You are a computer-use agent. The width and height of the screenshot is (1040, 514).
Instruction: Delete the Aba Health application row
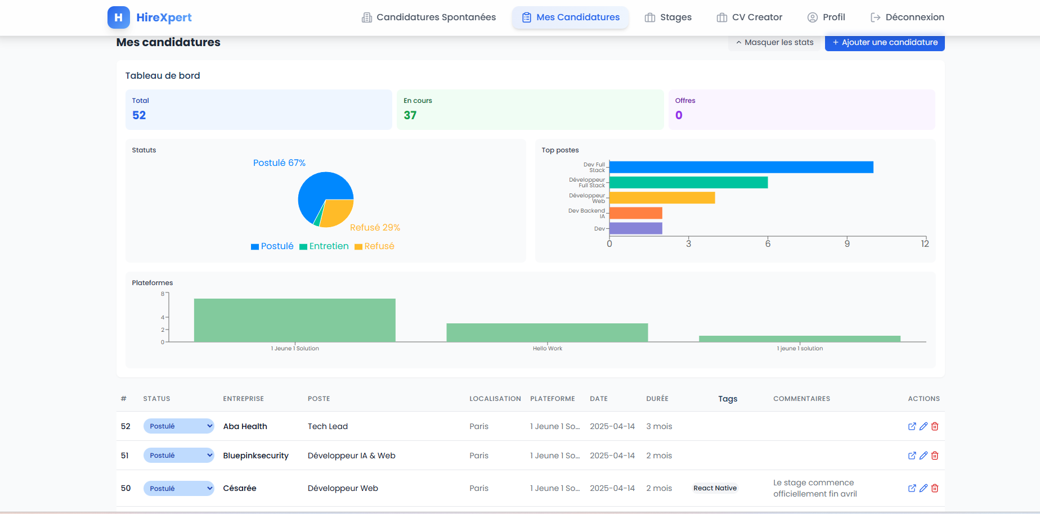point(935,426)
